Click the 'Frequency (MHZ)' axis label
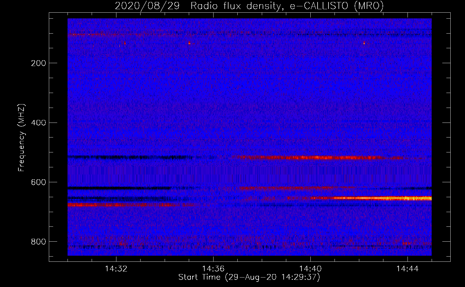 point(22,138)
